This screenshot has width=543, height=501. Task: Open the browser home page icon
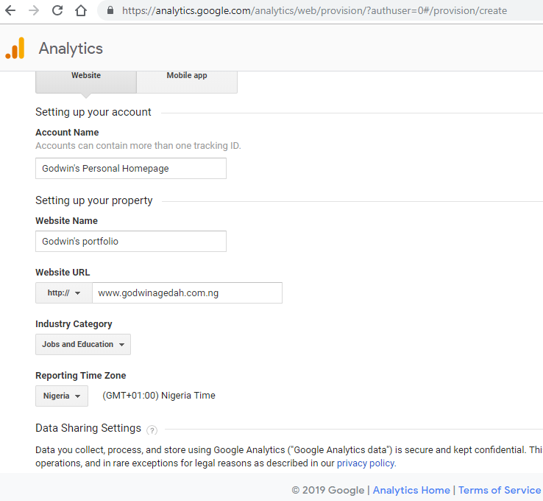81,11
